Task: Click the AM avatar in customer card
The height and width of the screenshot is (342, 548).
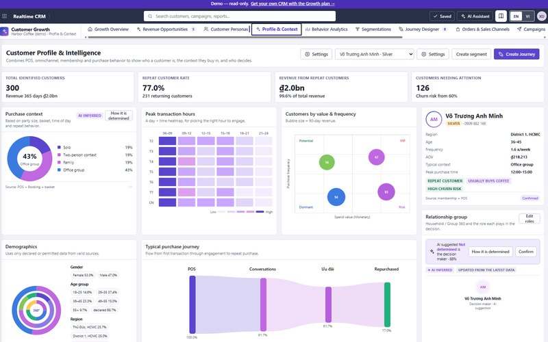Action: click(x=434, y=119)
